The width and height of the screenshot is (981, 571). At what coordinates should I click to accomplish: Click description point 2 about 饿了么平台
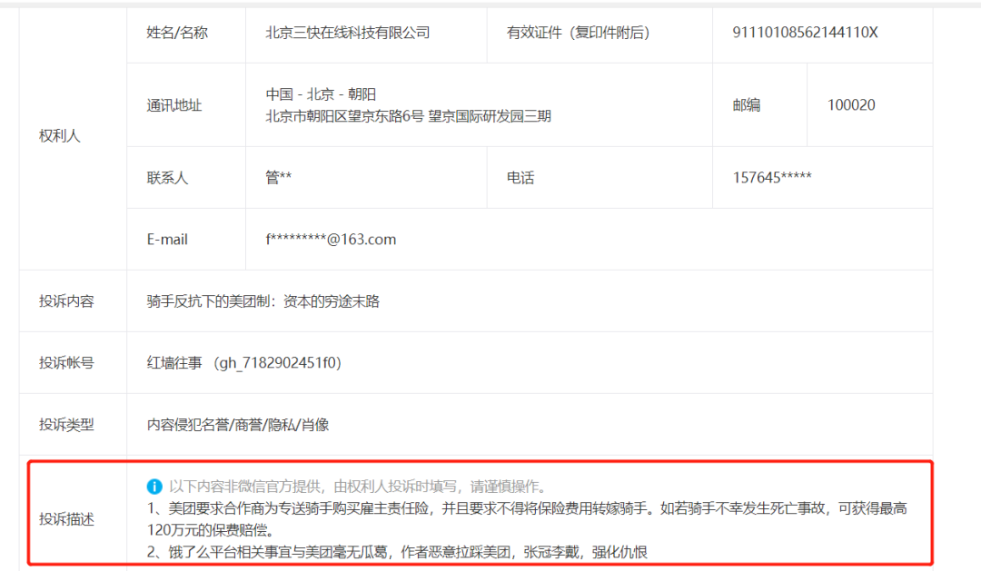click(x=397, y=552)
